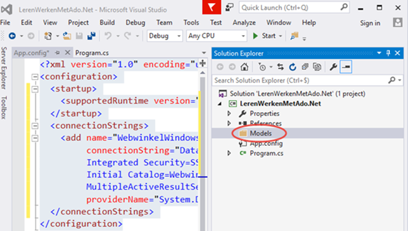The width and height of the screenshot is (408, 231).
Task: Click Solution Explorer Forward icon
Action: pyautogui.click(x=232, y=67)
